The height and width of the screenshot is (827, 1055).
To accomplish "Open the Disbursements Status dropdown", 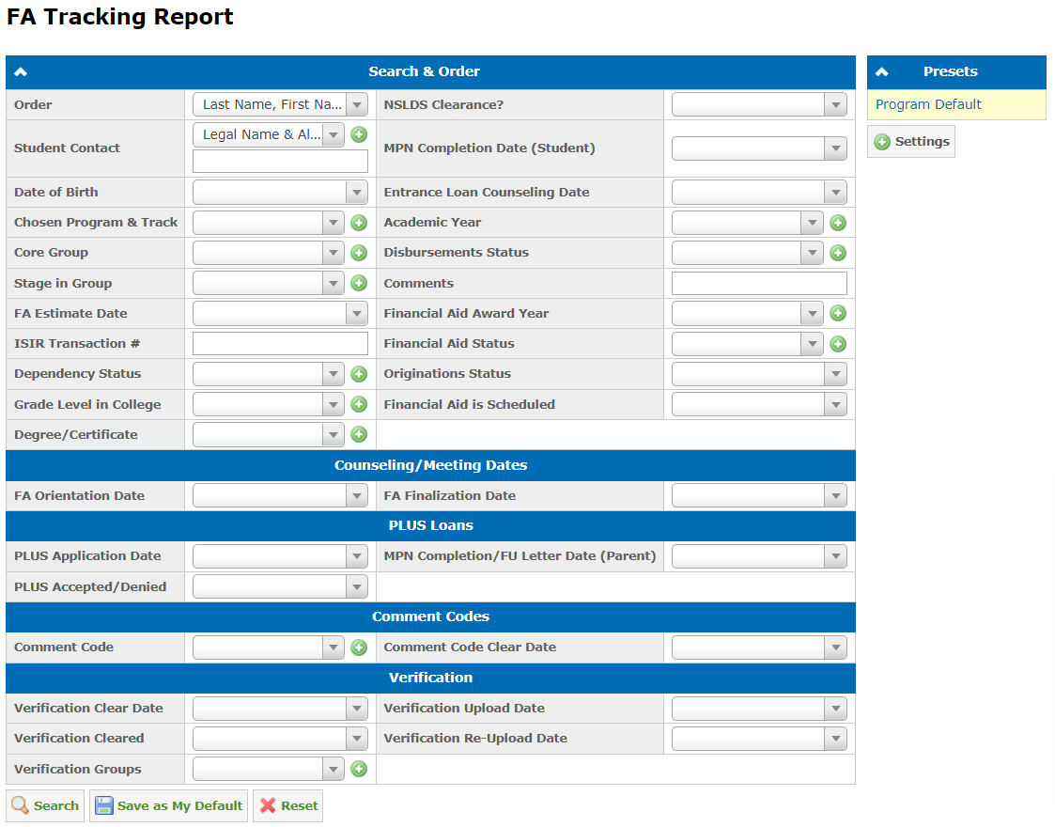I will pos(748,253).
